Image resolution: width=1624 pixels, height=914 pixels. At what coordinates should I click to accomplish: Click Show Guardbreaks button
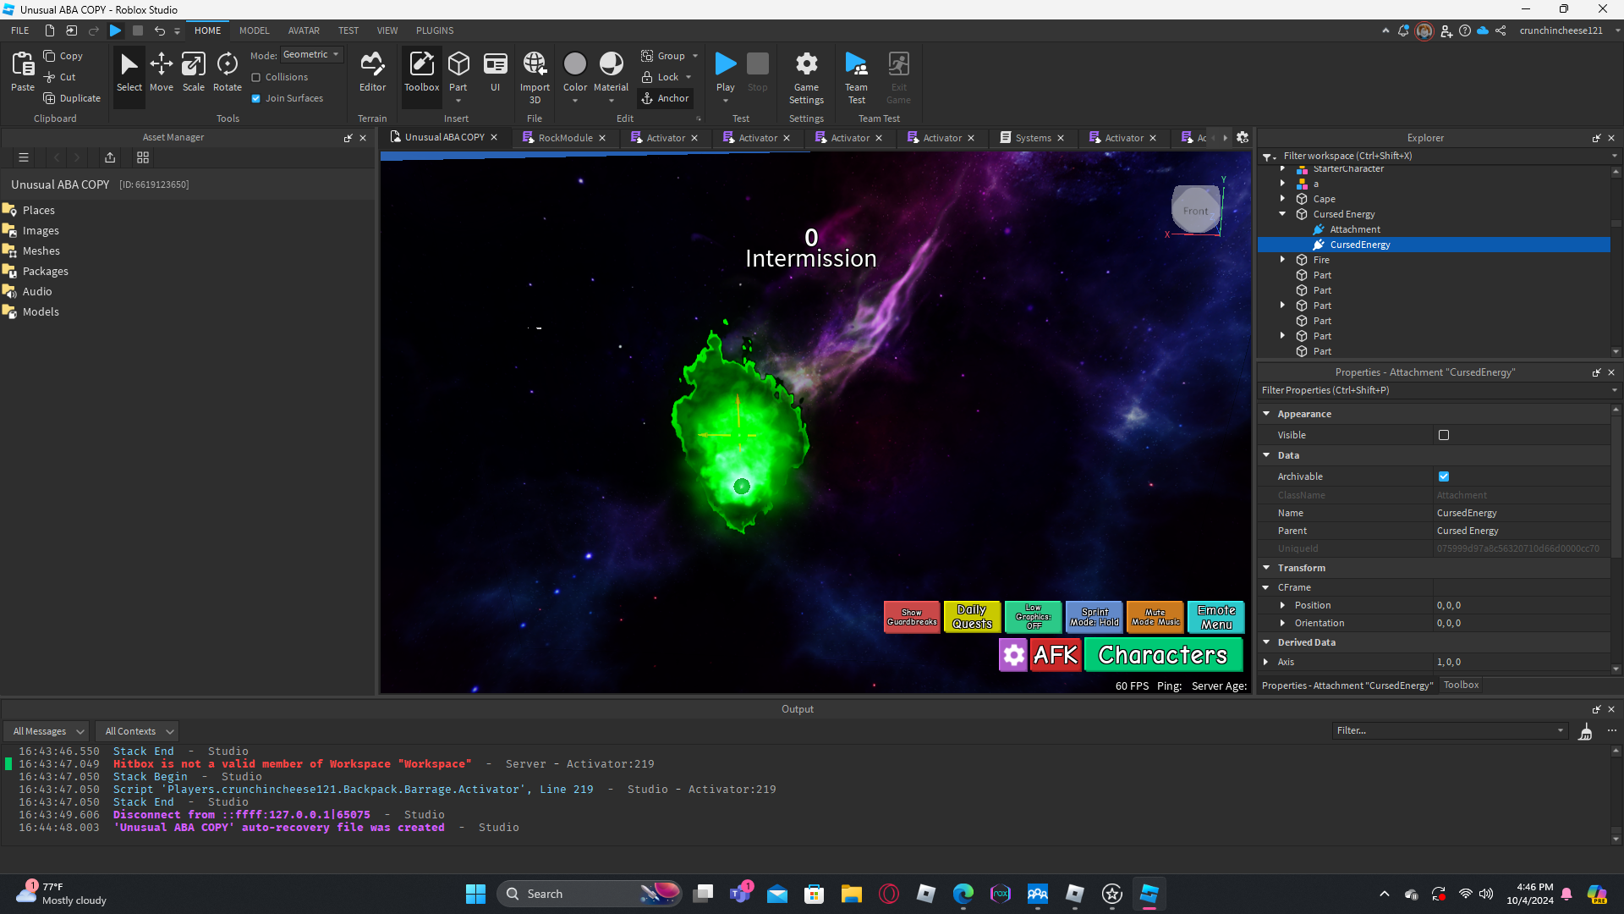click(912, 617)
